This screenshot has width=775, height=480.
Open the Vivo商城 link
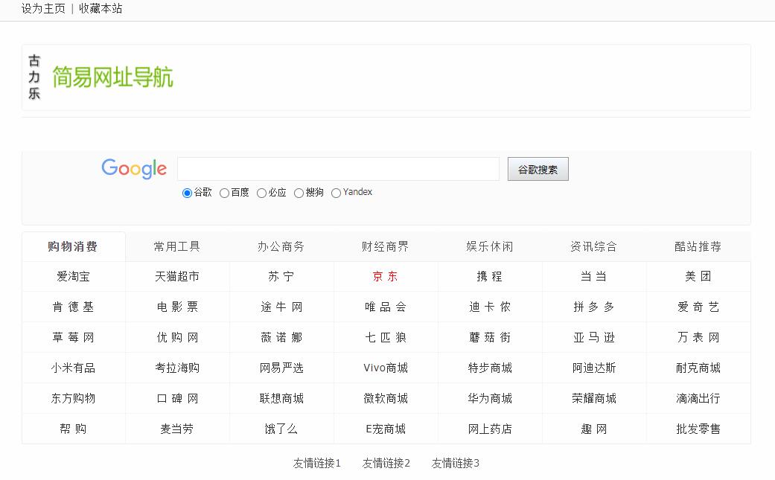tap(386, 368)
